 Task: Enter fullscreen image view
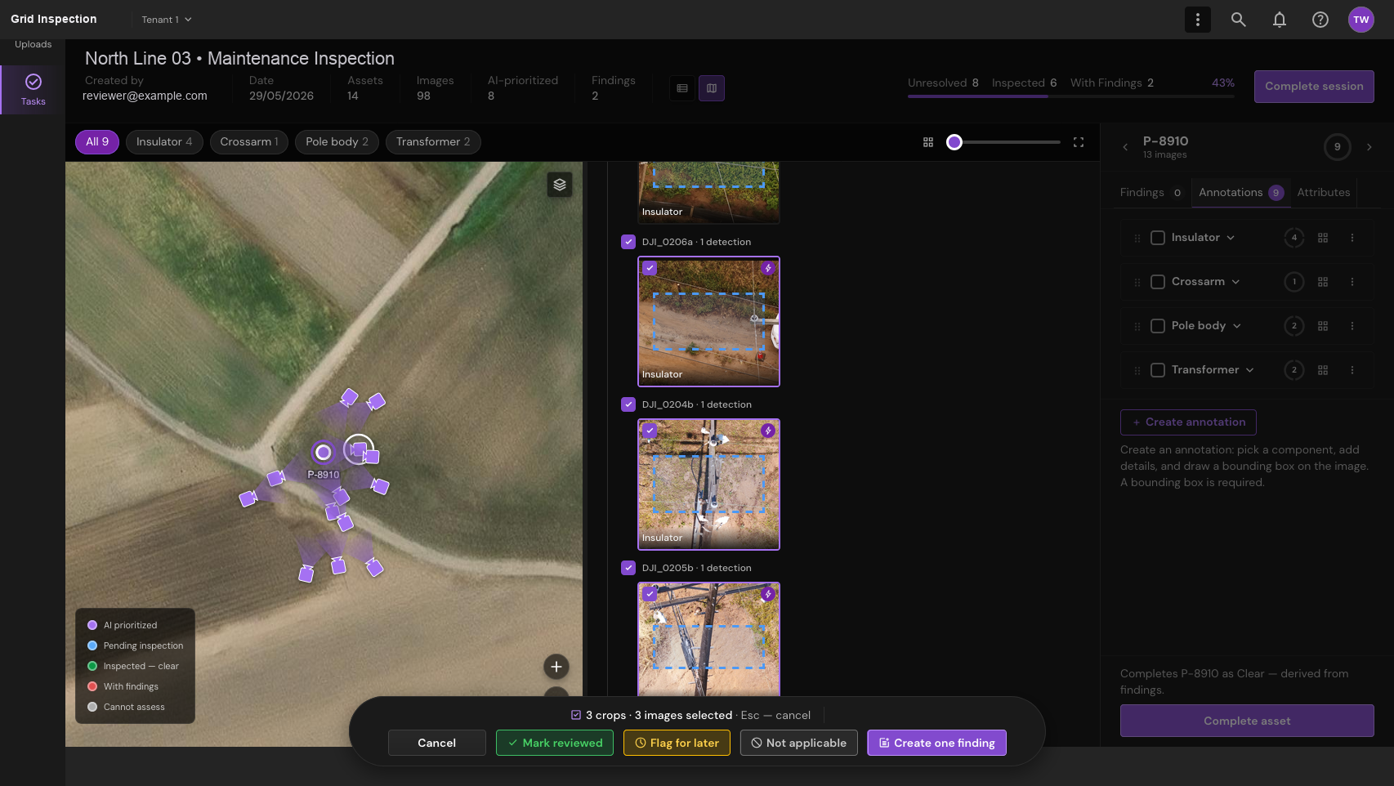[x=1079, y=142]
